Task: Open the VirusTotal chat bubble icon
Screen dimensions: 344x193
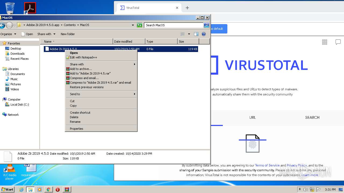Action: [x=338, y=42]
